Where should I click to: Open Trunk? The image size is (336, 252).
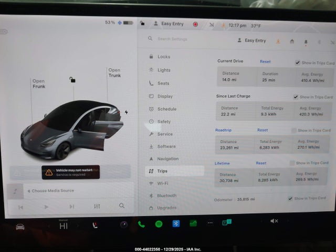coord(114,73)
